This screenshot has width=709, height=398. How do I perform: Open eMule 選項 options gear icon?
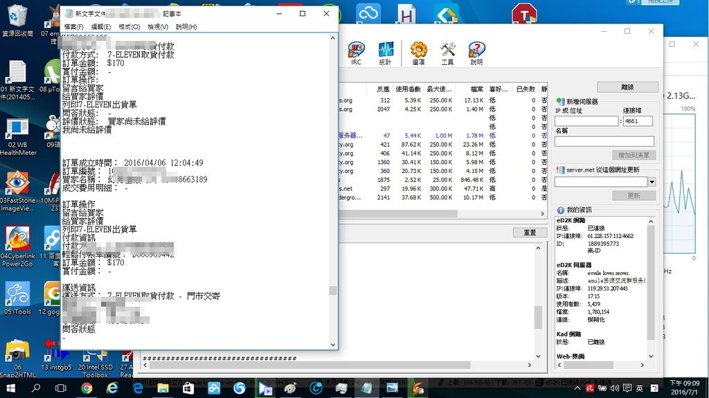(x=419, y=53)
